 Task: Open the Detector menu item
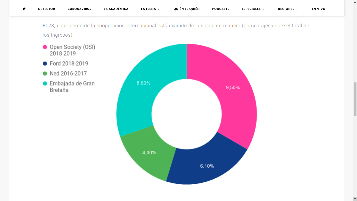pyautogui.click(x=47, y=9)
